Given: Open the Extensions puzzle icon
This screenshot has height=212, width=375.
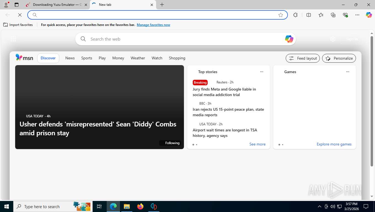Looking at the screenshot, I should point(295,15).
